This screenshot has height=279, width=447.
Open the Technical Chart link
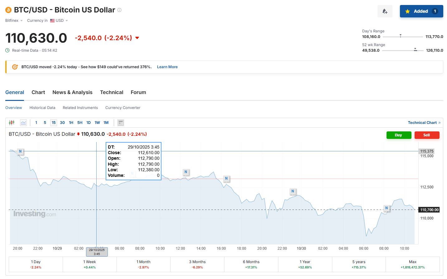tap(424, 123)
